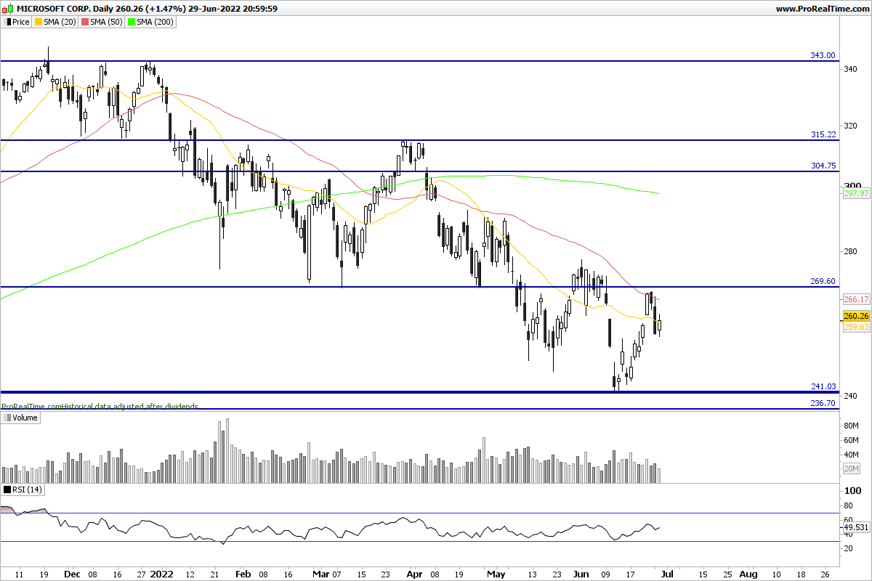This screenshot has height=581, width=872.
Task: Click the 280 price axis tick
Action: pyautogui.click(x=850, y=252)
